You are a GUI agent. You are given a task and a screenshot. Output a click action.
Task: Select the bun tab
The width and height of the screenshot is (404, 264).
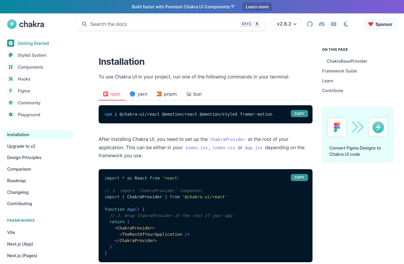(x=194, y=94)
